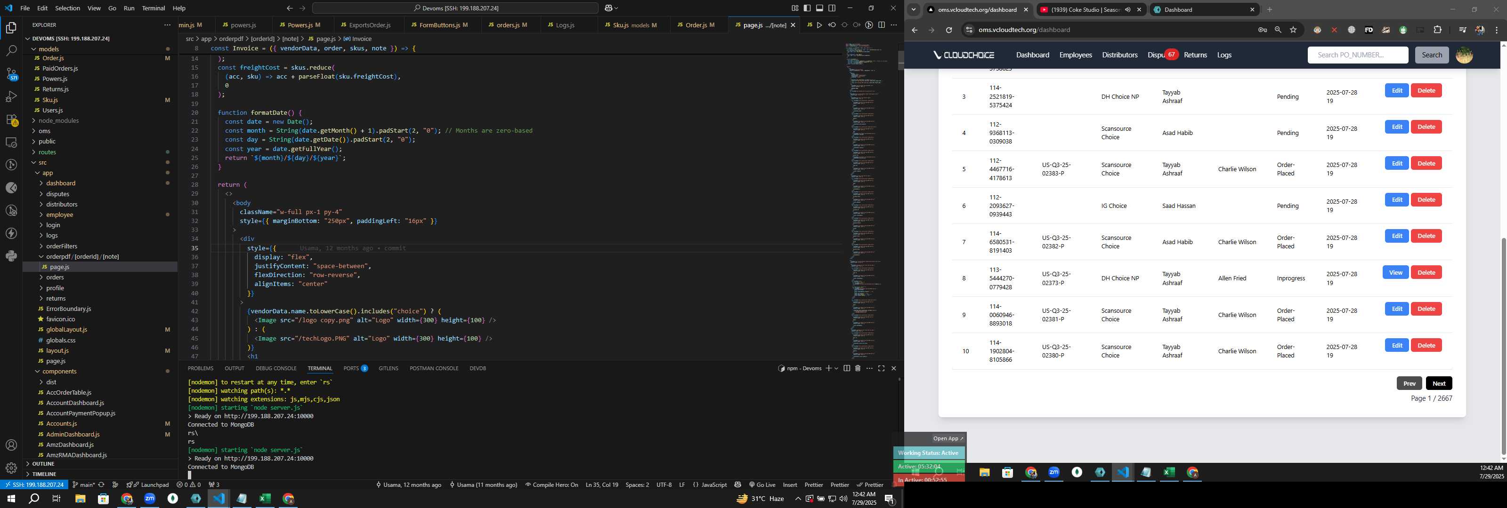Click the split editor right icon
Viewport: 1507px width, 508px height.
[881, 25]
